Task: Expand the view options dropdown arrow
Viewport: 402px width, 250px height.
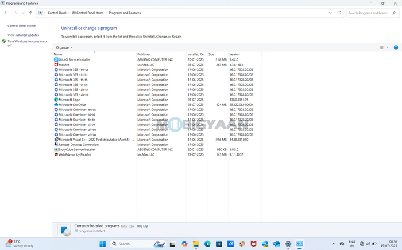Action: point(388,47)
